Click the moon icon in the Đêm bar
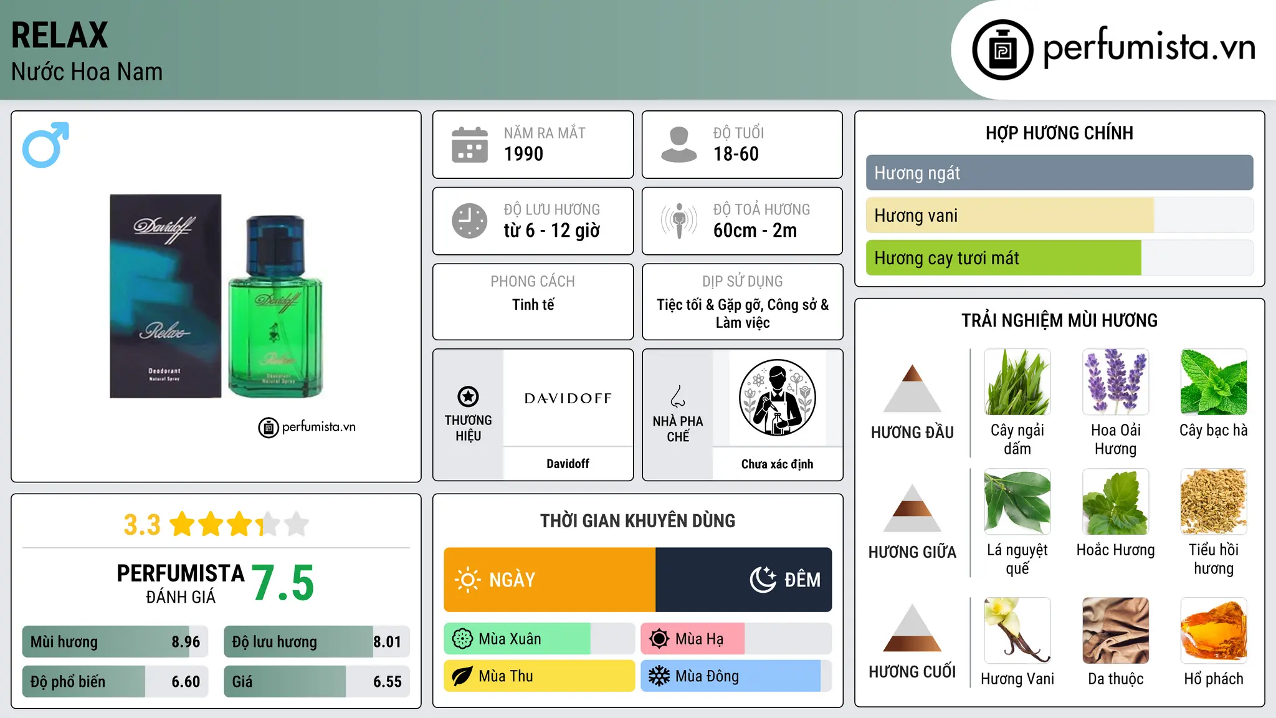Viewport: 1276px width, 718px height. [763, 580]
